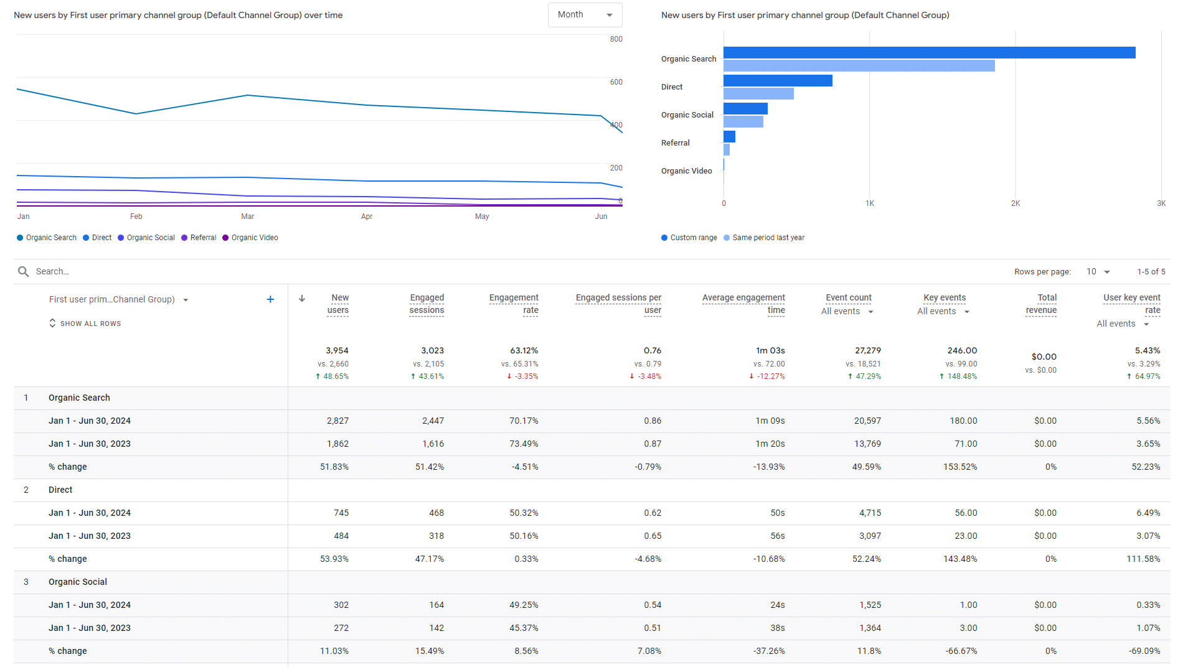Click the Custom range legend dot
1183x667 pixels.
[664, 238]
